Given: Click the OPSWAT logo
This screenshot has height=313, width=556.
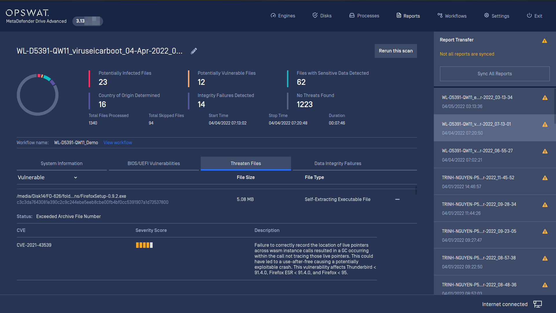Looking at the screenshot, I should [27, 13].
